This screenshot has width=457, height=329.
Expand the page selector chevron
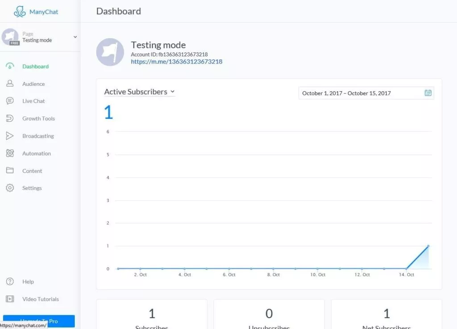(75, 37)
